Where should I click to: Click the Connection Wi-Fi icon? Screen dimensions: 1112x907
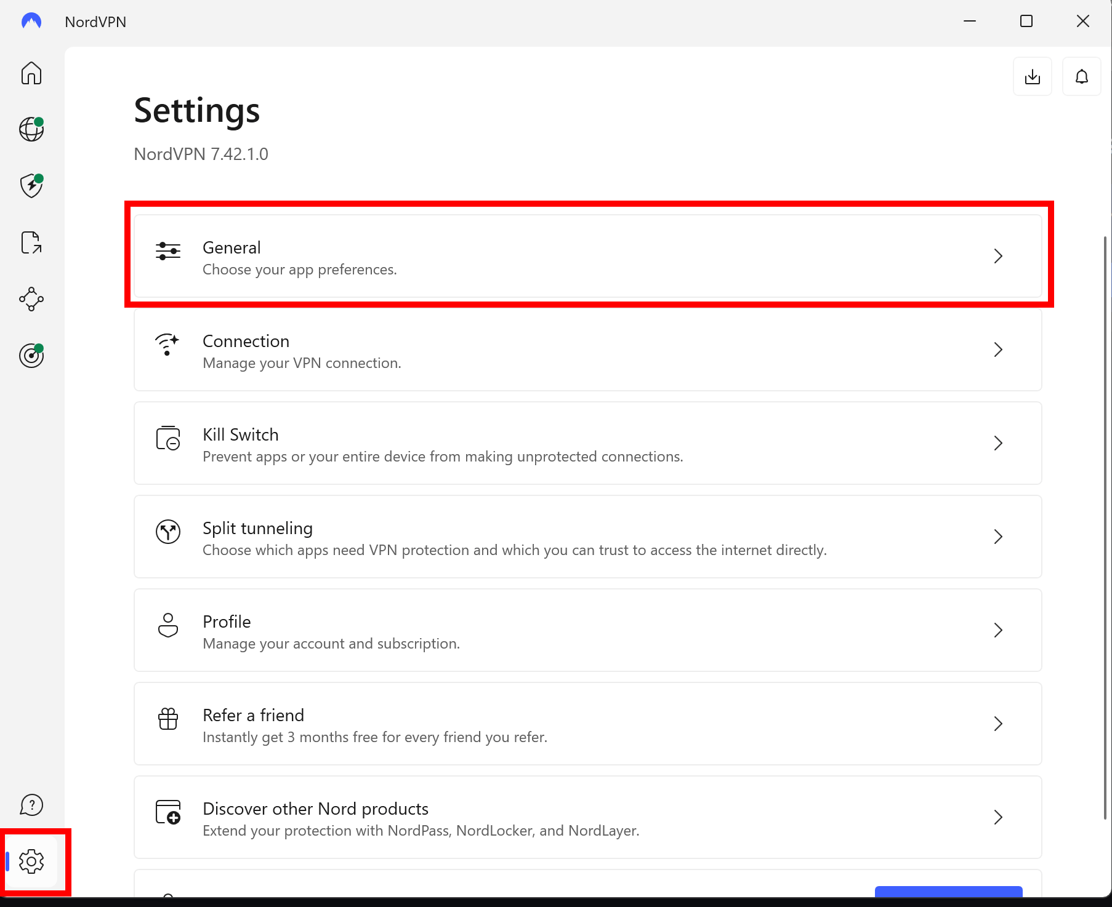tap(167, 345)
